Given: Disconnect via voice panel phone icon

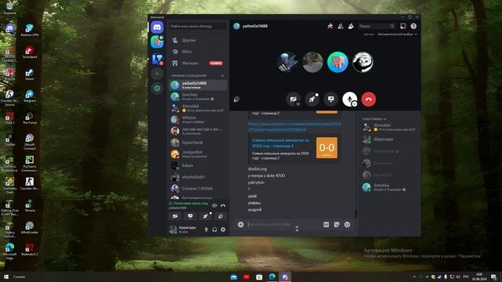Looking at the screenshot, I should [223, 205].
